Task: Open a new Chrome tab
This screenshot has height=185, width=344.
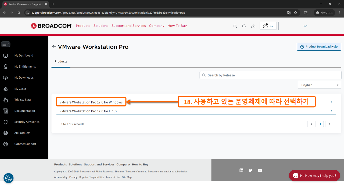Action: 53,4
